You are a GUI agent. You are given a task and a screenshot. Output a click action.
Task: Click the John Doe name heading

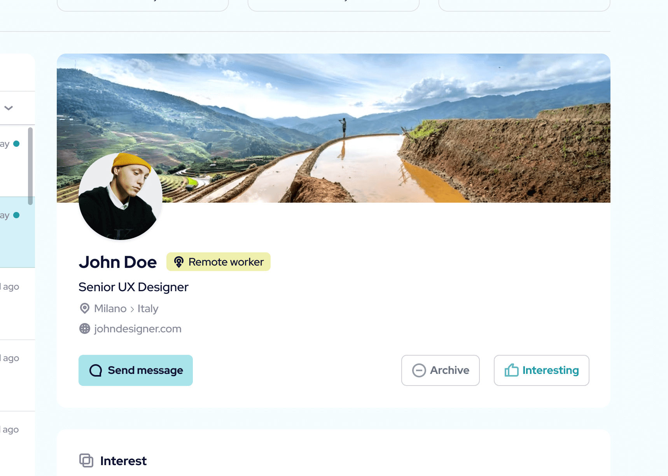[x=118, y=262]
